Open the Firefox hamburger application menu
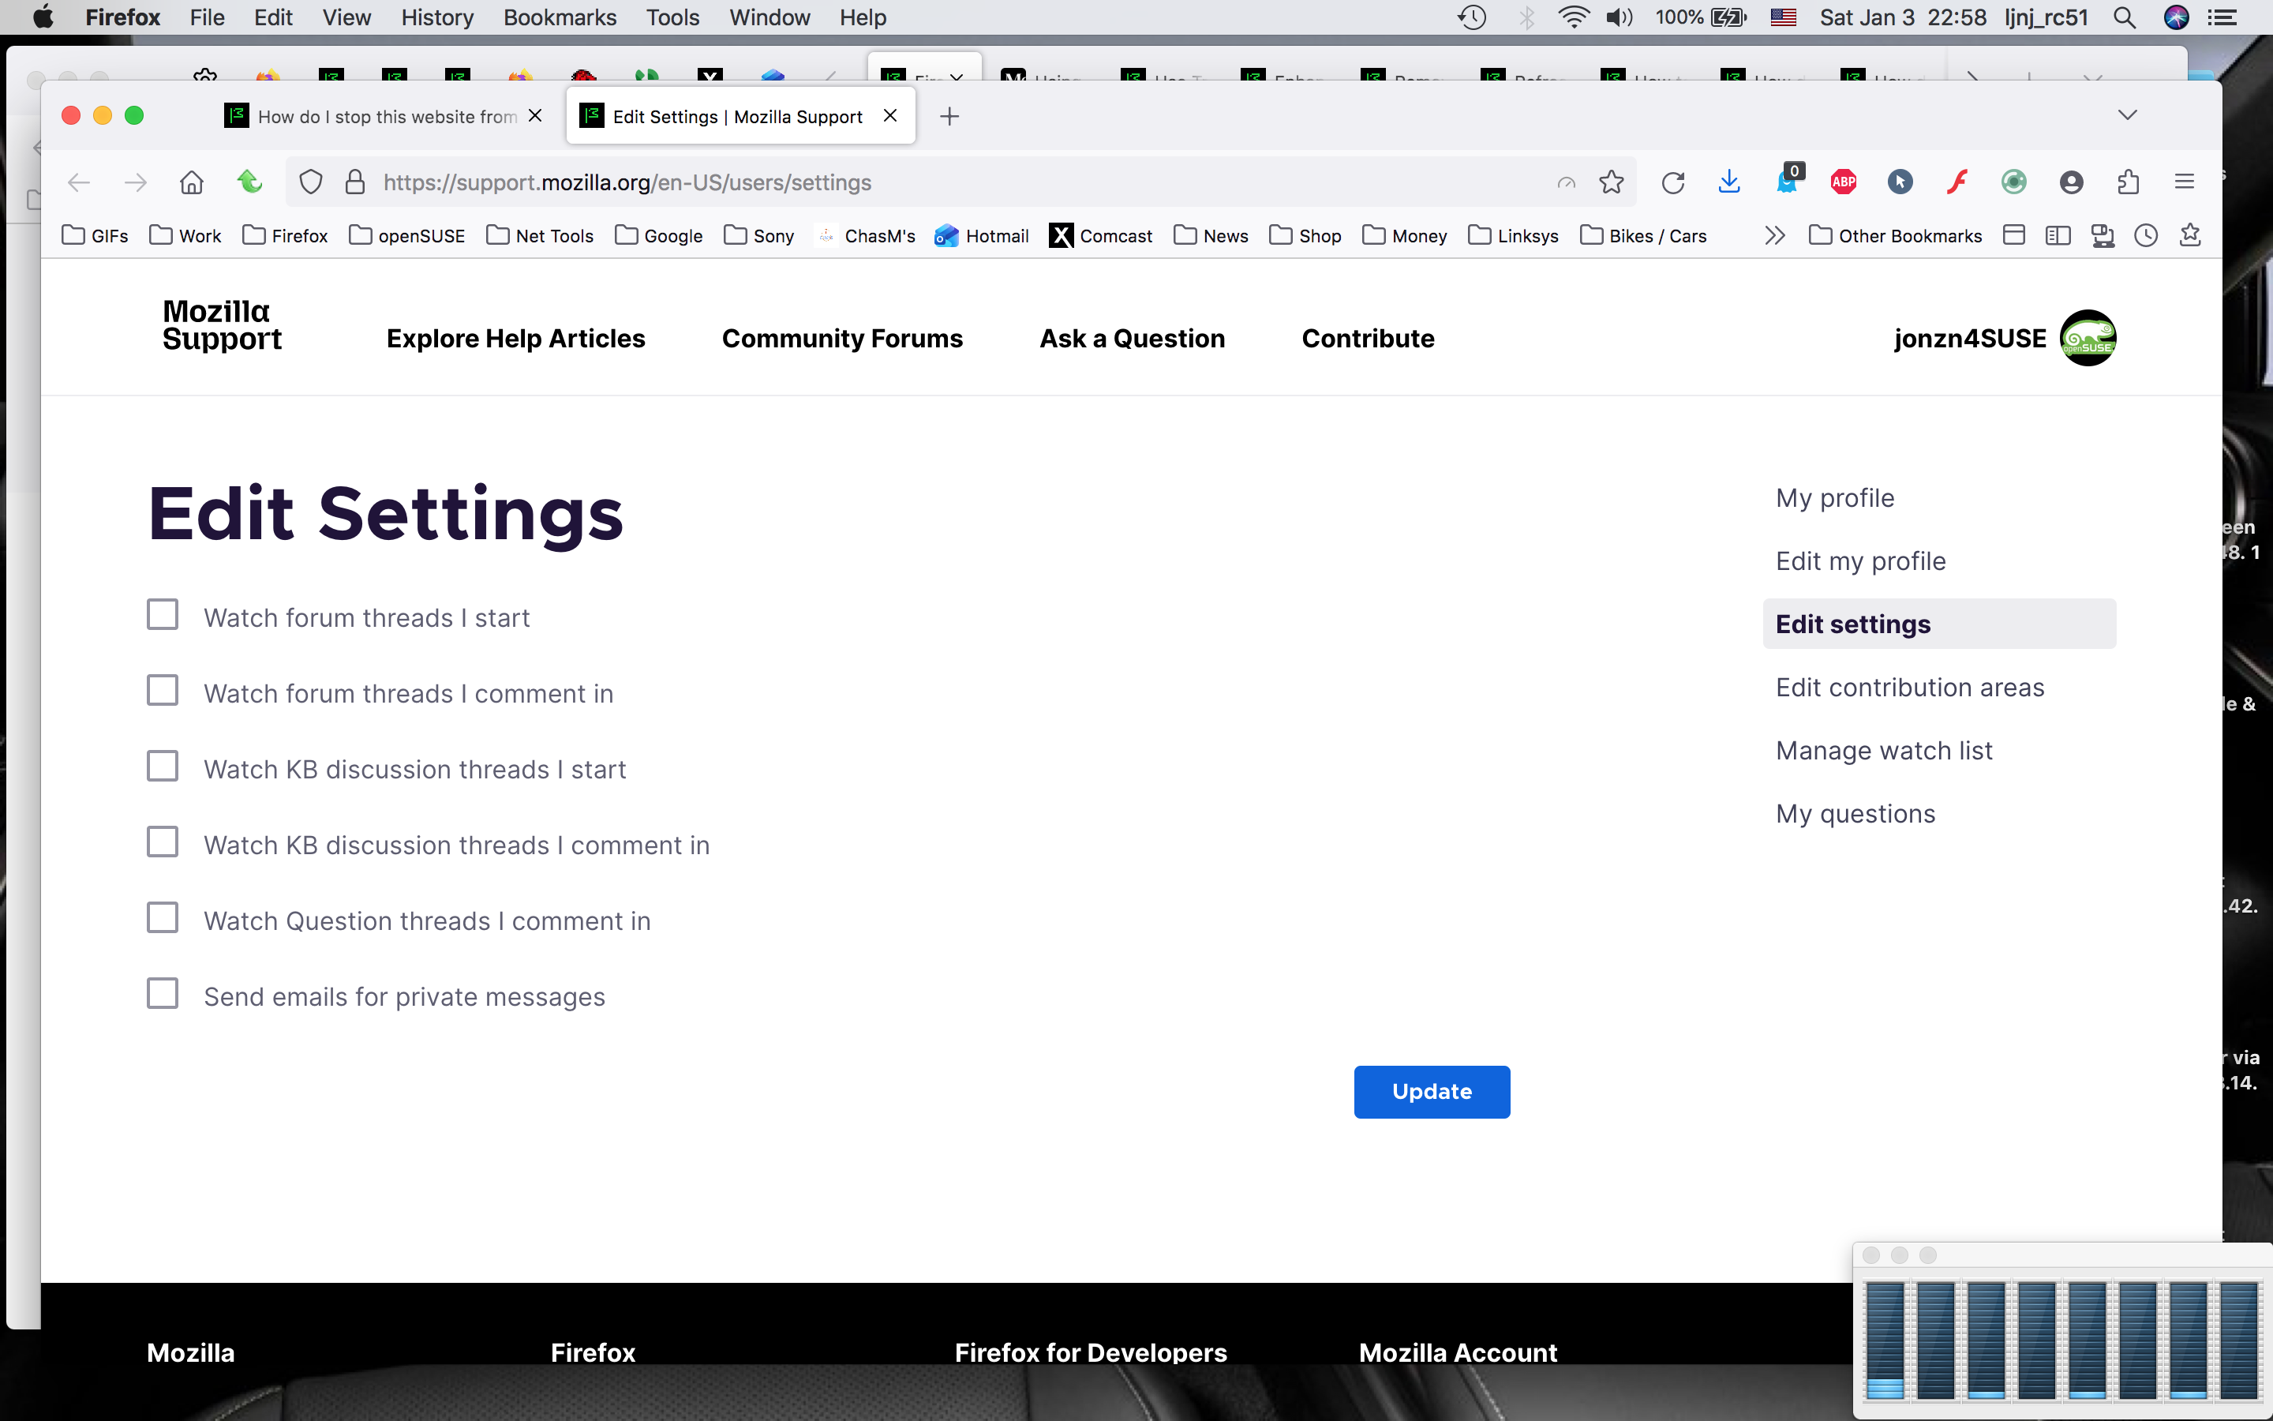Viewport: 2273px width, 1421px height. tap(2185, 182)
